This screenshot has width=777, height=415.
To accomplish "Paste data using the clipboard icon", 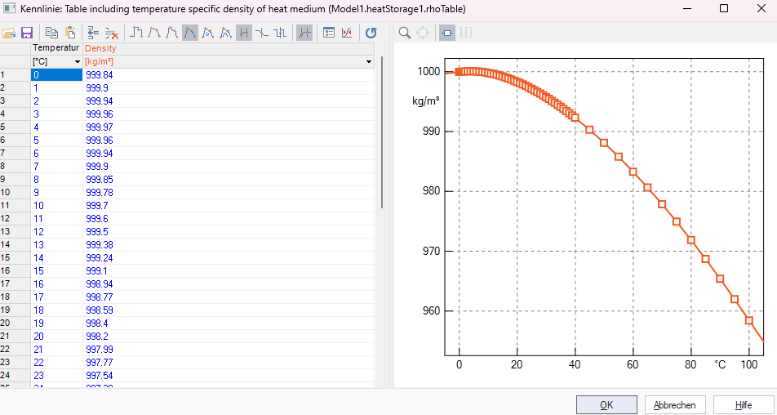I will [70, 33].
